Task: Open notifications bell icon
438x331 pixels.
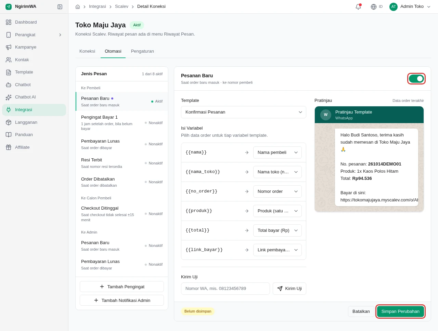Action: (358, 7)
